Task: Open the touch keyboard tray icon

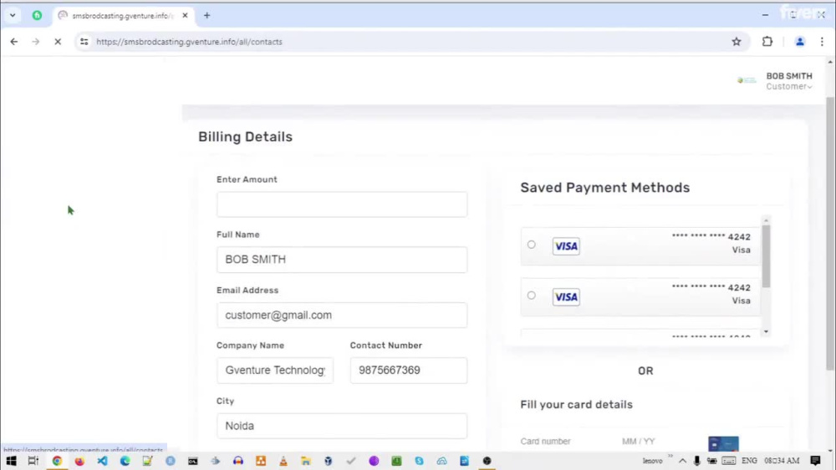Action: [729, 461]
